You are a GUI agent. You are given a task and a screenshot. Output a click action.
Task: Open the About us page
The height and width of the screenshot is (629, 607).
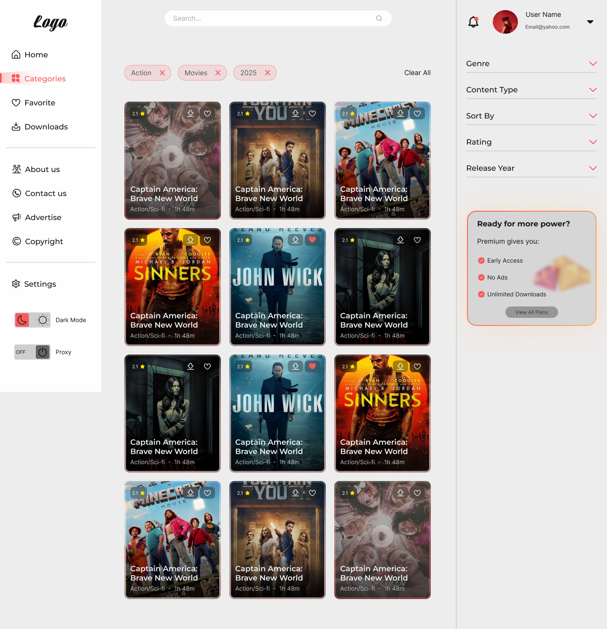point(36,169)
